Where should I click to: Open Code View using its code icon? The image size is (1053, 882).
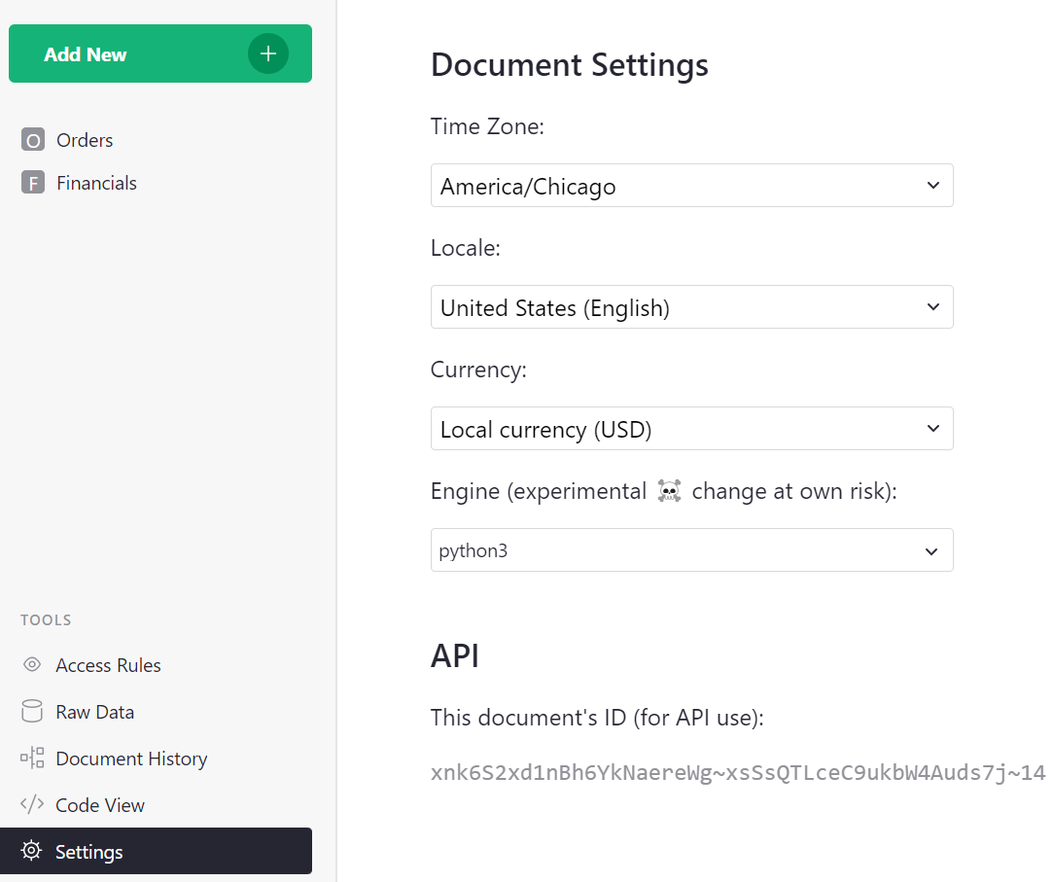click(x=30, y=804)
